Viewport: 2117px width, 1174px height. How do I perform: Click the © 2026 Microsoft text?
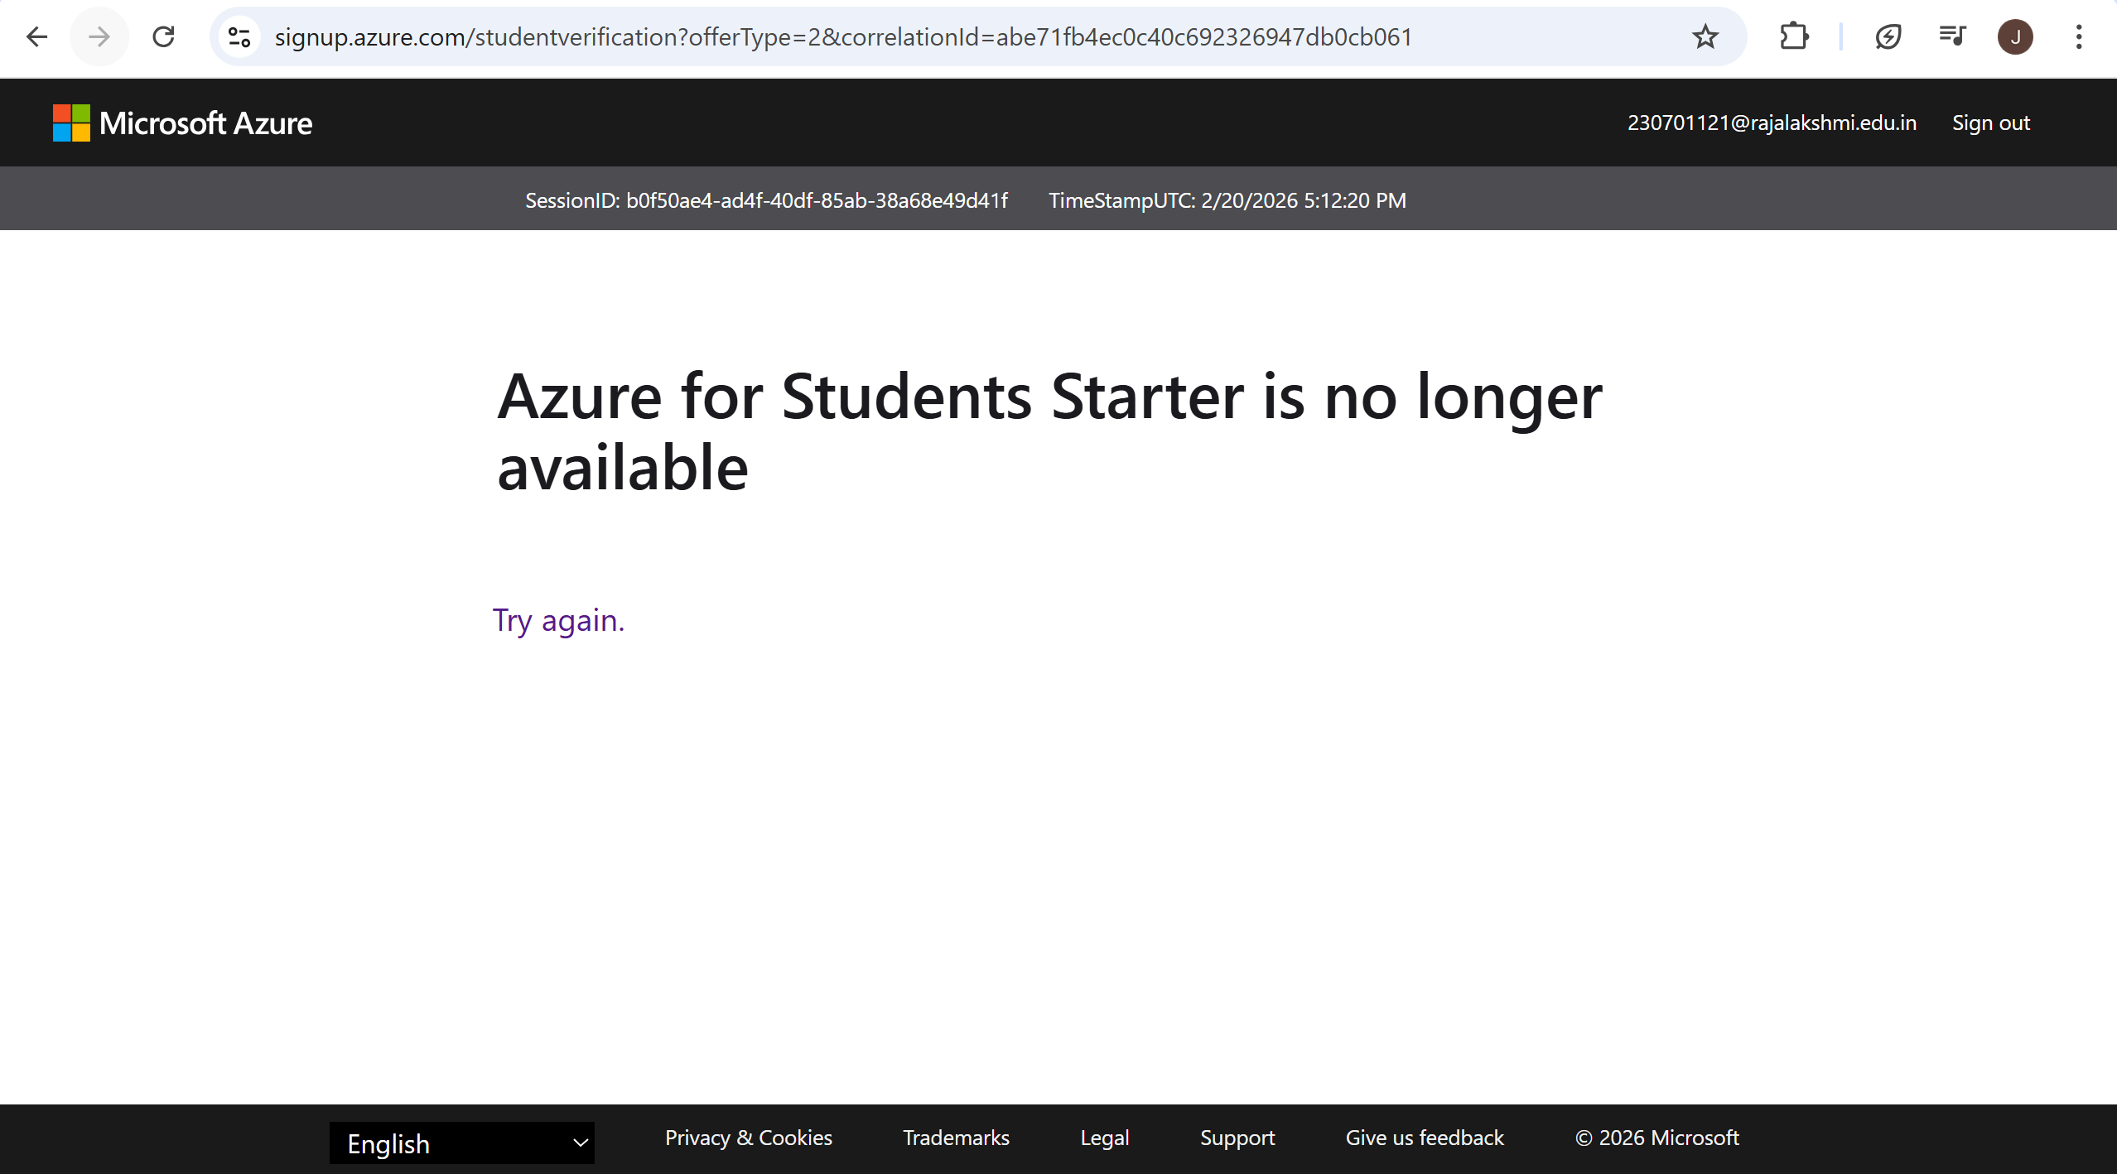[1656, 1138]
